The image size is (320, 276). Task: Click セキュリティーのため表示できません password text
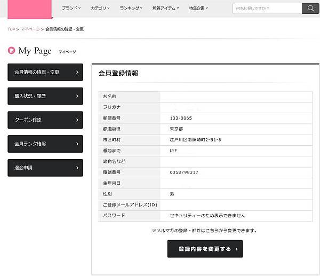pos(207,216)
